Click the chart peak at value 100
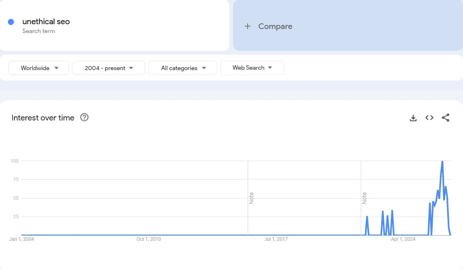463x269 pixels. [442, 161]
